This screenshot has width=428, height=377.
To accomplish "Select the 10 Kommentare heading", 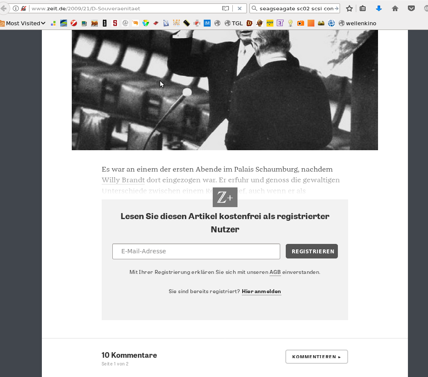I will 129,355.
